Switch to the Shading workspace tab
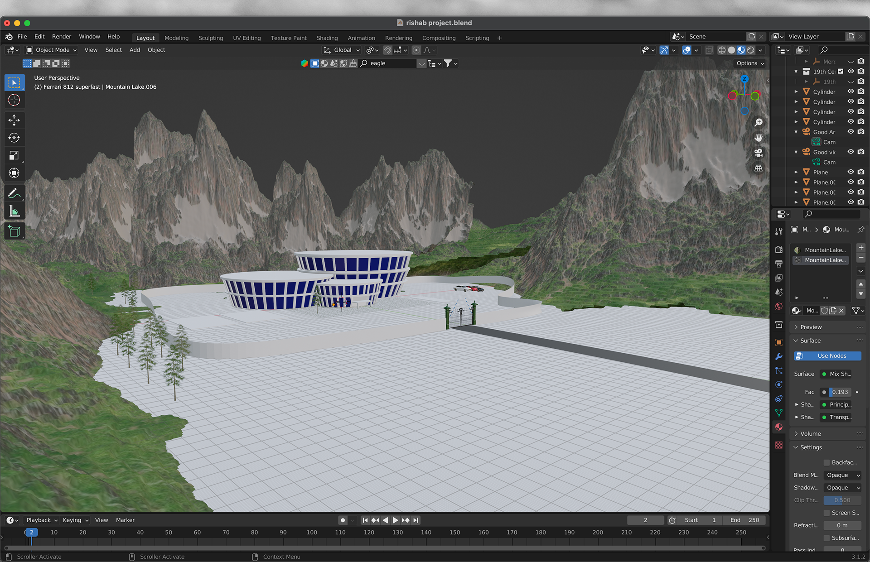 pos(327,38)
